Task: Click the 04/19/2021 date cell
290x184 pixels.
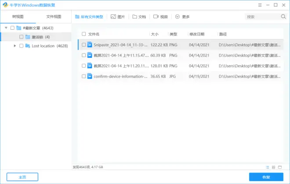Action: 199,76
